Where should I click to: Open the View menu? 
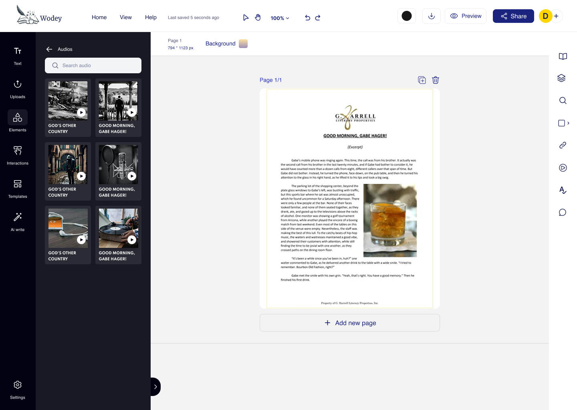point(125,17)
